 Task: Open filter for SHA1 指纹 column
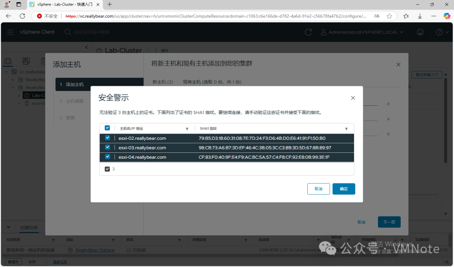346,129
